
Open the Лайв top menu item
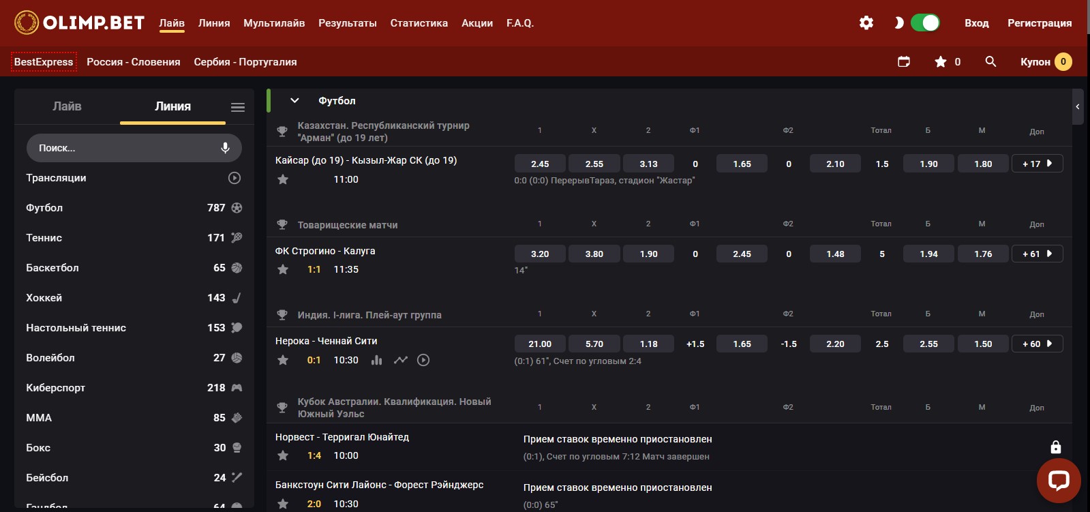coord(172,23)
